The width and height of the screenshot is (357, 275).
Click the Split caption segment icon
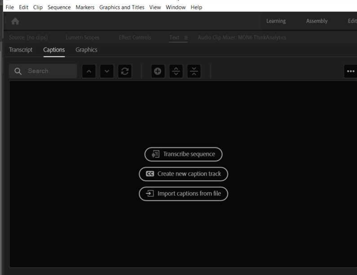click(176, 71)
